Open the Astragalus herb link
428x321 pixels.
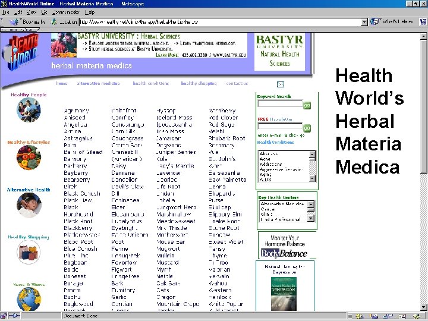[78, 139]
